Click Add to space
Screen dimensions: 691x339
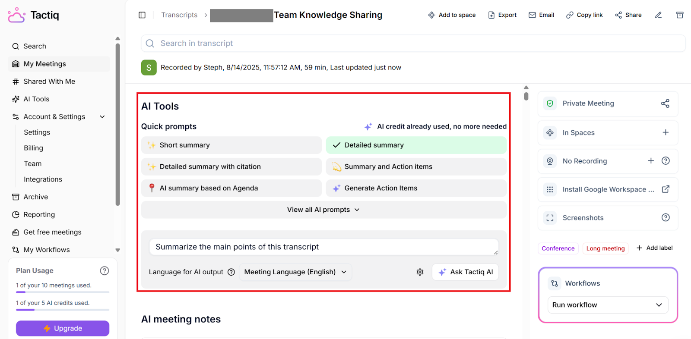pyautogui.click(x=452, y=15)
